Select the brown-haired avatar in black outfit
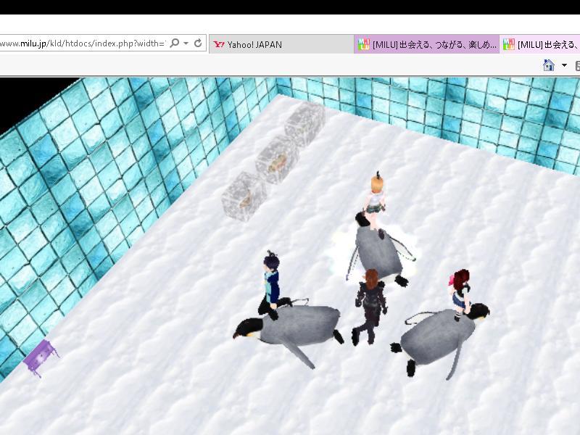580x435 pixels. click(x=370, y=304)
